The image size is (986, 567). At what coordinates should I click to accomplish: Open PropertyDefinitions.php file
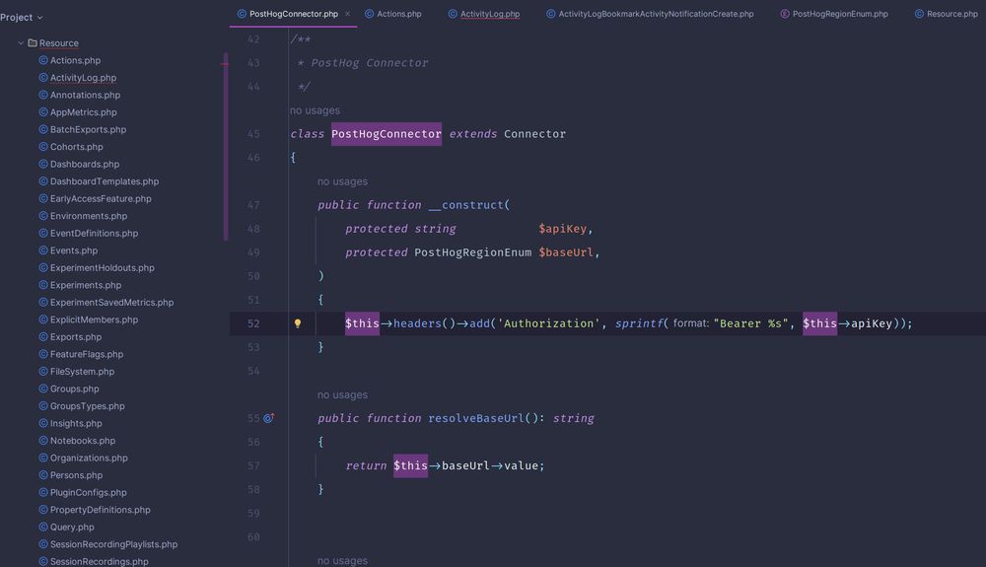[100, 510]
